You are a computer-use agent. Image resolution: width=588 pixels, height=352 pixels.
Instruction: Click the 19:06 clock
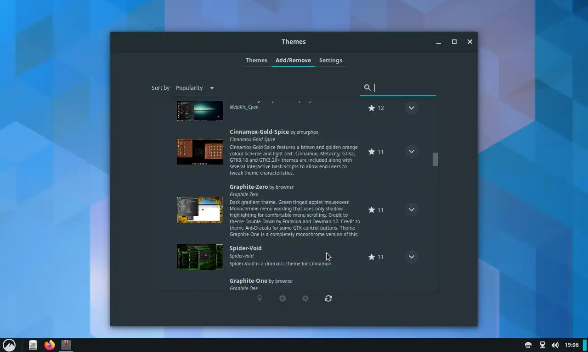pos(571,345)
